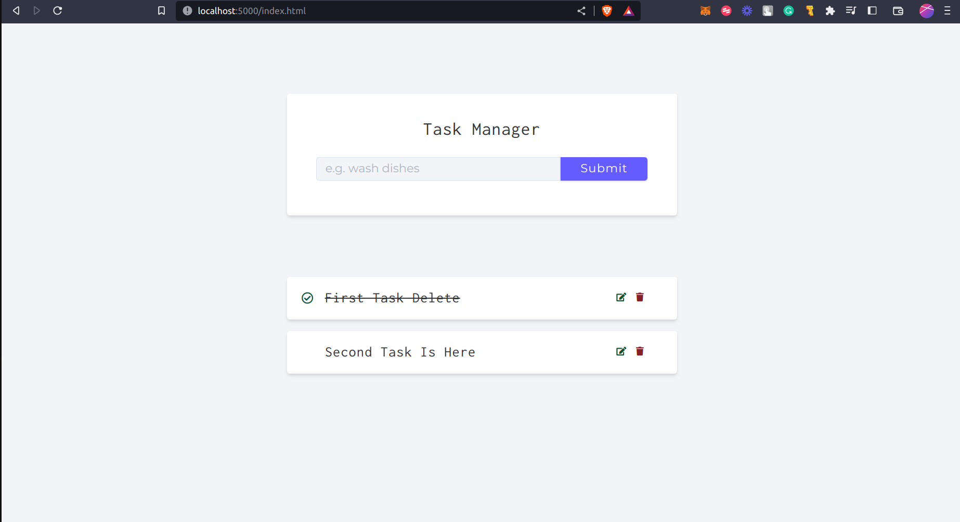Click the task input field
This screenshot has width=960, height=522.
click(438, 168)
